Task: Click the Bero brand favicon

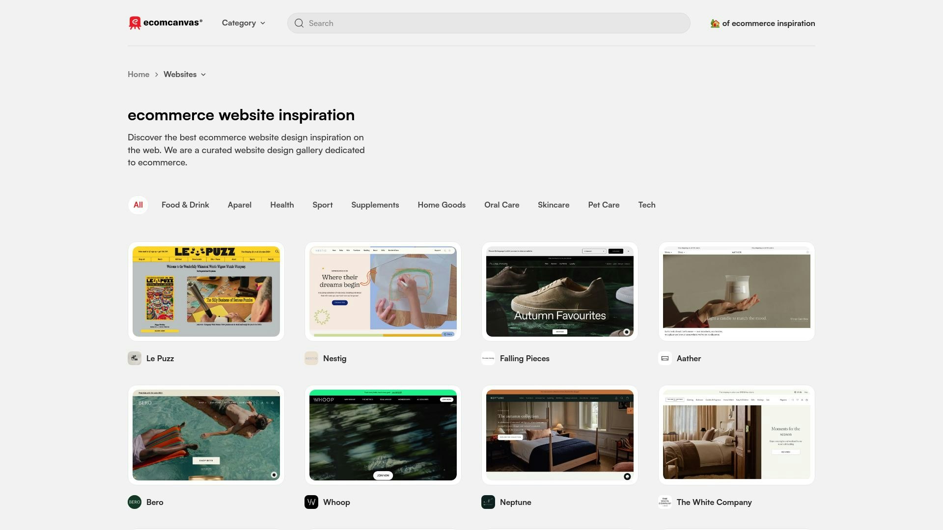Action: [135, 502]
